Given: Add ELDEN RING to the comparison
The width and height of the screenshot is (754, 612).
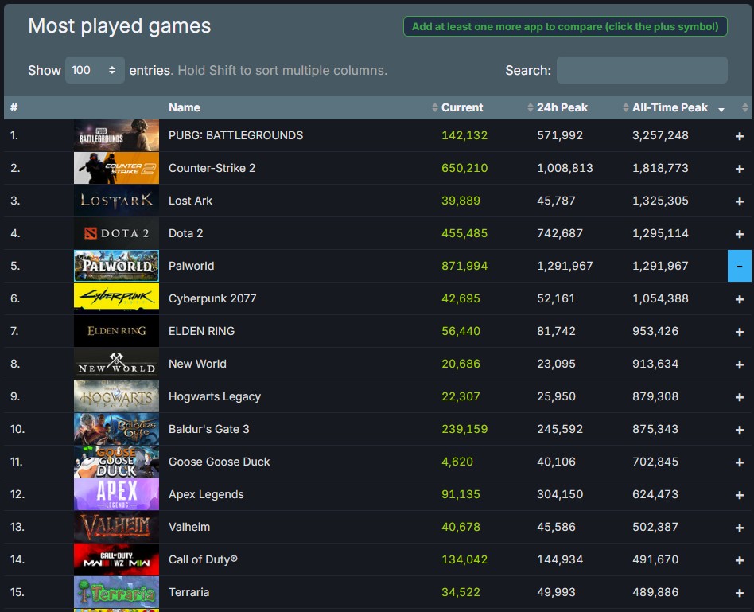Looking at the screenshot, I should [x=739, y=331].
